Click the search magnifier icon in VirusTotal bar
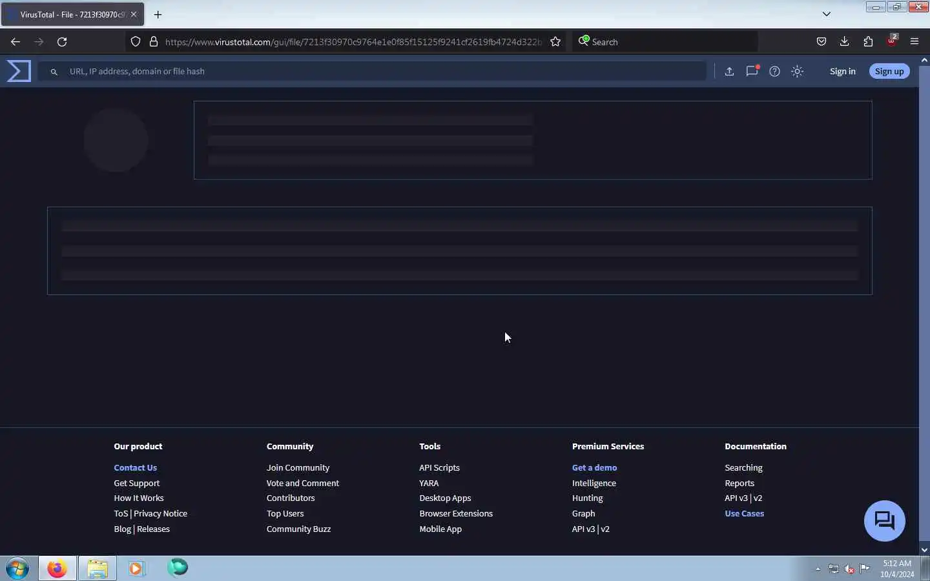This screenshot has height=581, width=930. click(54, 72)
